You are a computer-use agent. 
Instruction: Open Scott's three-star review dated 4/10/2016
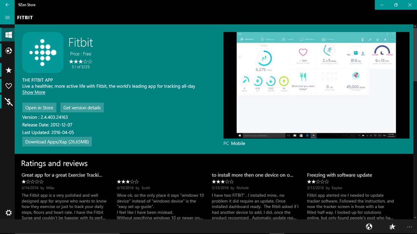(160, 199)
